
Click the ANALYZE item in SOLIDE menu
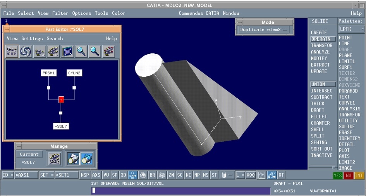pos(320,52)
